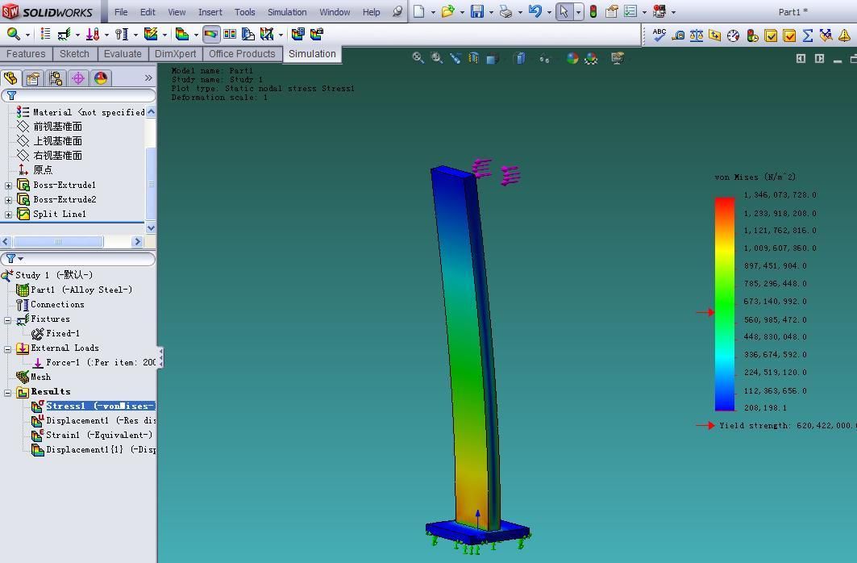The height and width of the screenshot is (563, 857).
Task: Collapse the External Loads folder
Action: point(8,349)
